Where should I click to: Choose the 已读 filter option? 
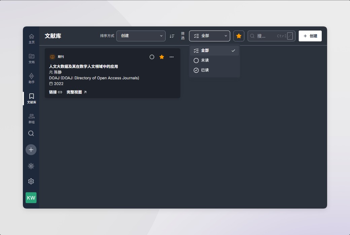click(214, 70)
